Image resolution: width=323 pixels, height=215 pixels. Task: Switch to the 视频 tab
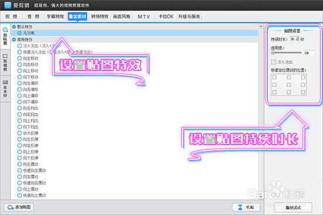(11, 16)
